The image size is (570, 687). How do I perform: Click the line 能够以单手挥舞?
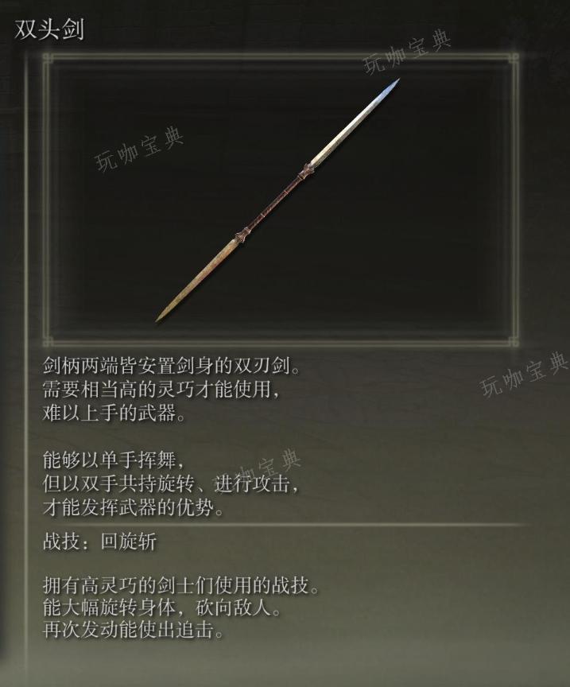pos(114,460)
